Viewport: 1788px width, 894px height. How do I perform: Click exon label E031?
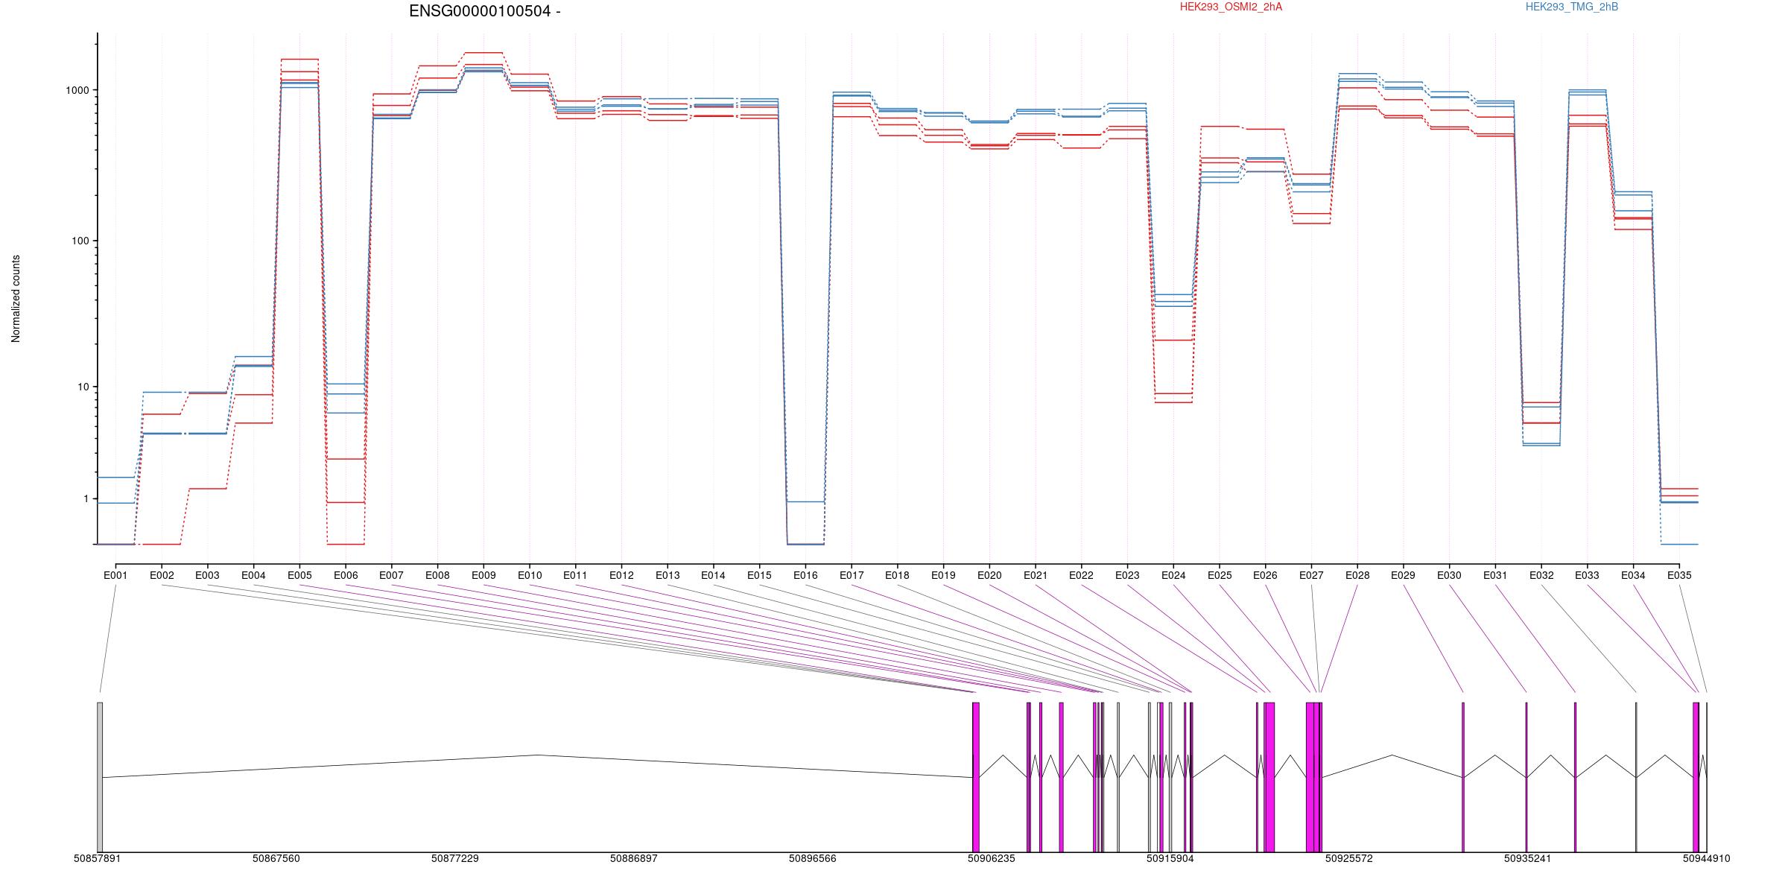point(1495,575)
